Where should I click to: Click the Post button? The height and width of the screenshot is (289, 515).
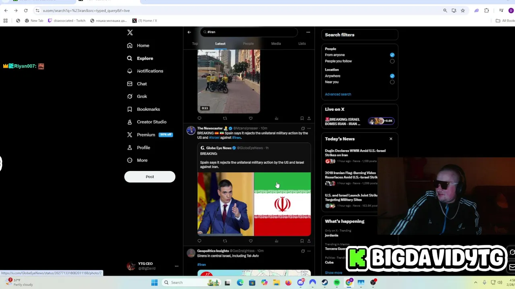click(x=150, y=177)
